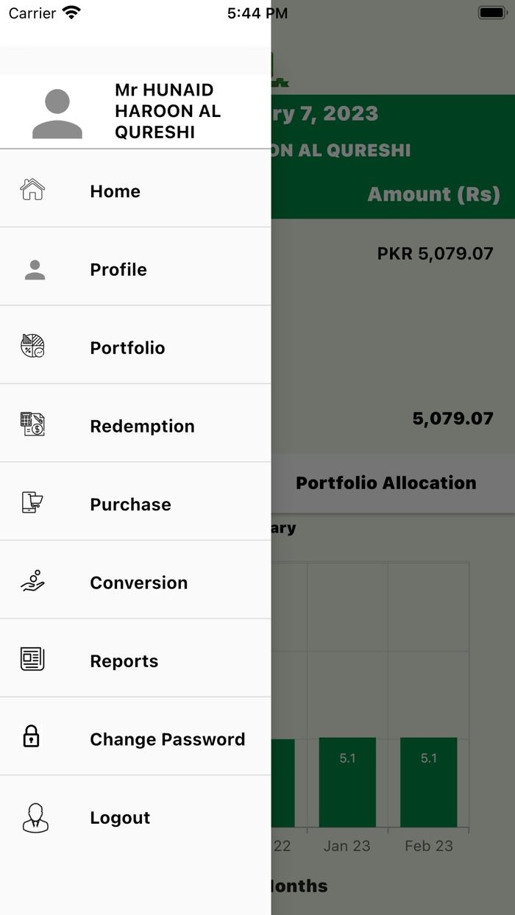Open the Profile menu entry
The height and width of the screenshot is (915, 515).
click(x=118, y=268)
